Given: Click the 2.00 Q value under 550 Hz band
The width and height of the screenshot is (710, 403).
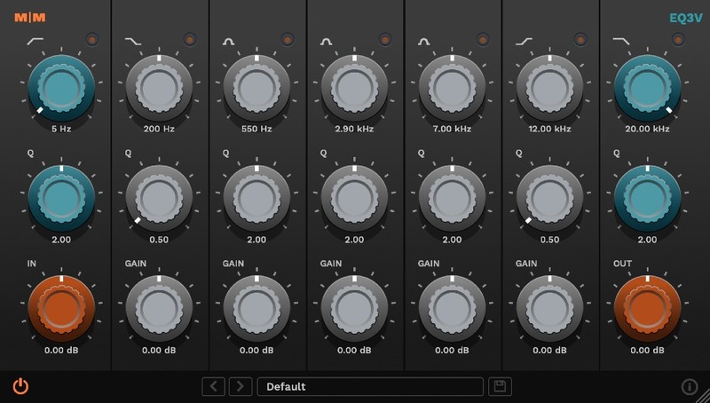Looking at the screenshot, I should click(x=256, y=240).
